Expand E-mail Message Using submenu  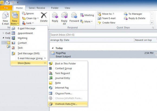29,58
